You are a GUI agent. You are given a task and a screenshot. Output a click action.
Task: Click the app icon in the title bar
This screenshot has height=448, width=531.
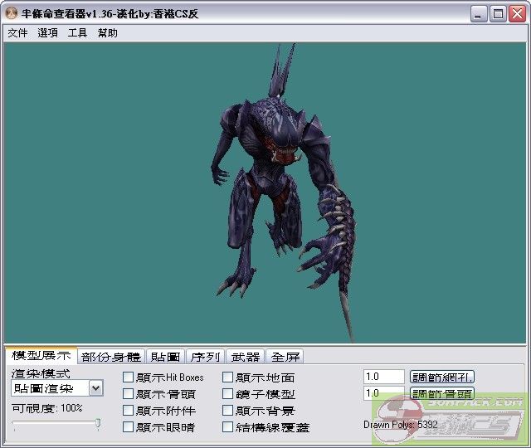point(11,14)
